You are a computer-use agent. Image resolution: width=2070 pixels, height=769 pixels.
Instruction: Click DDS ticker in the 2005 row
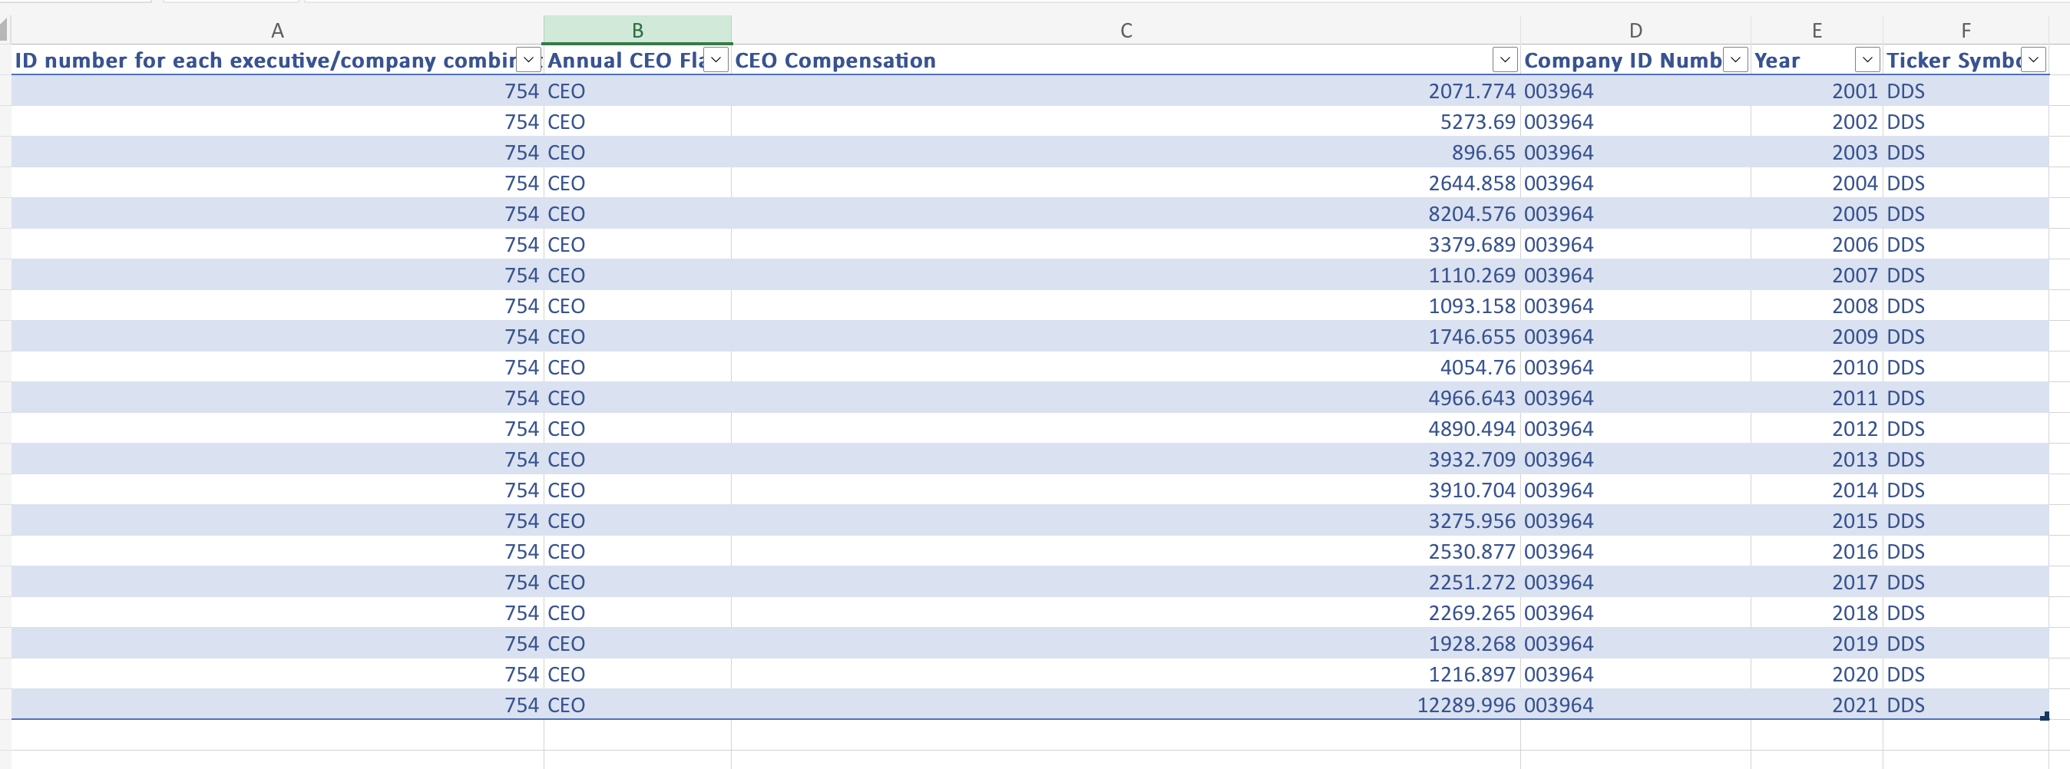[1905, 214]
